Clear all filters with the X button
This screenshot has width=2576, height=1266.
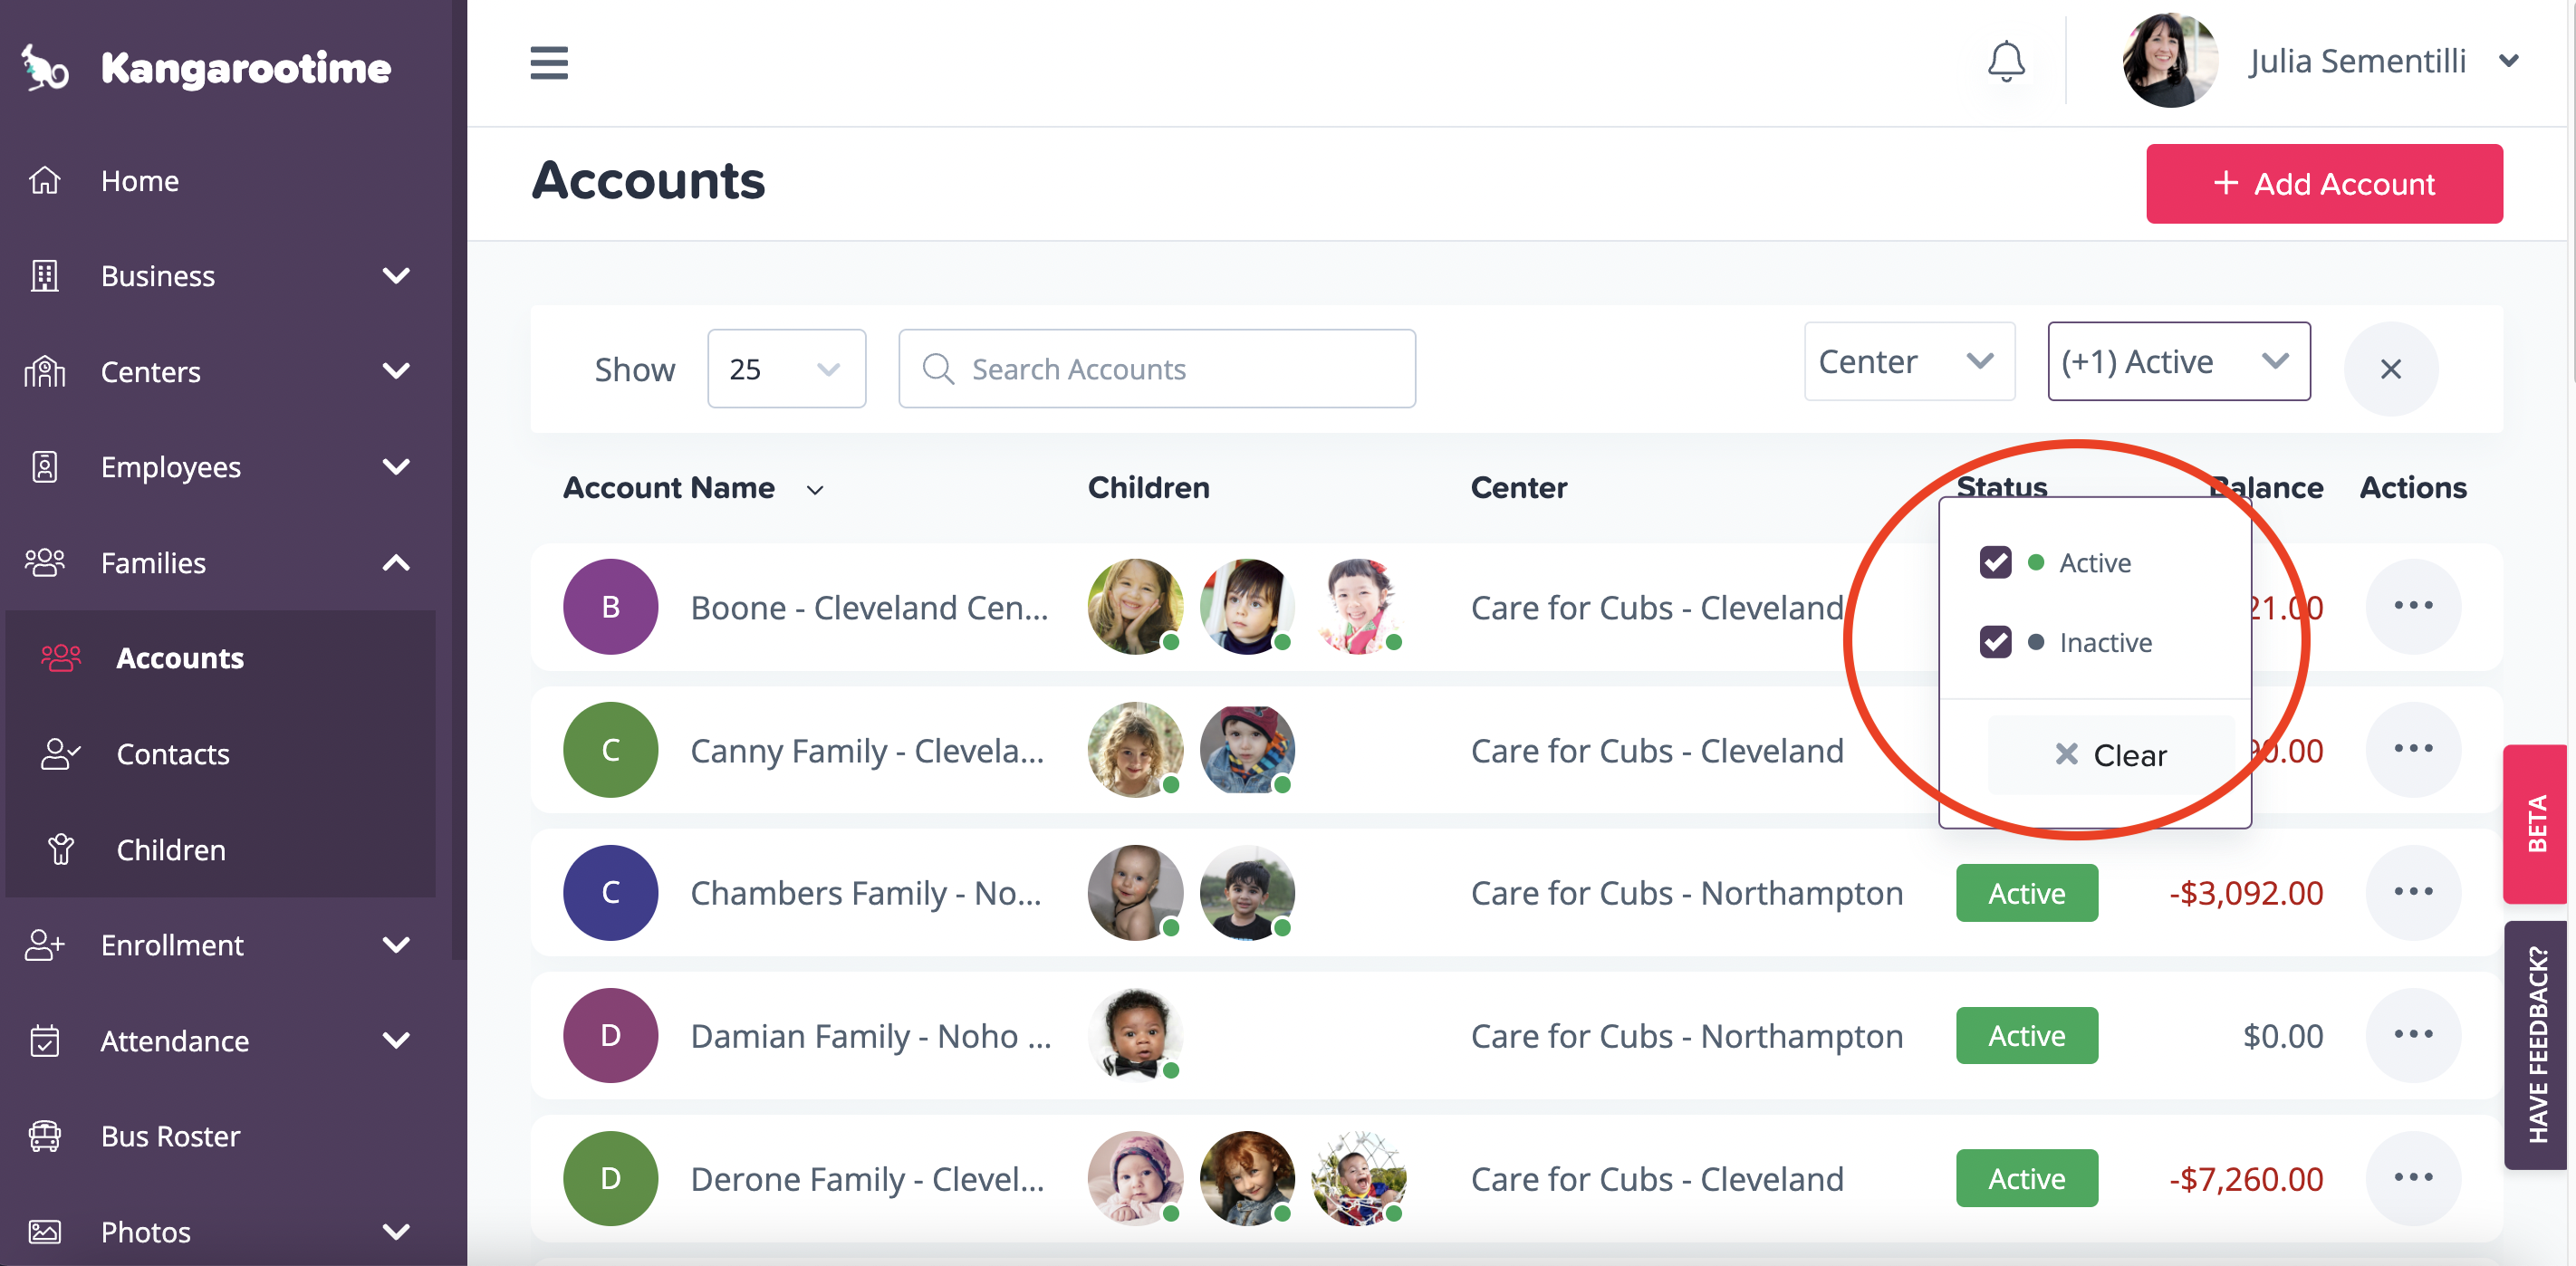click(2390, 369)
